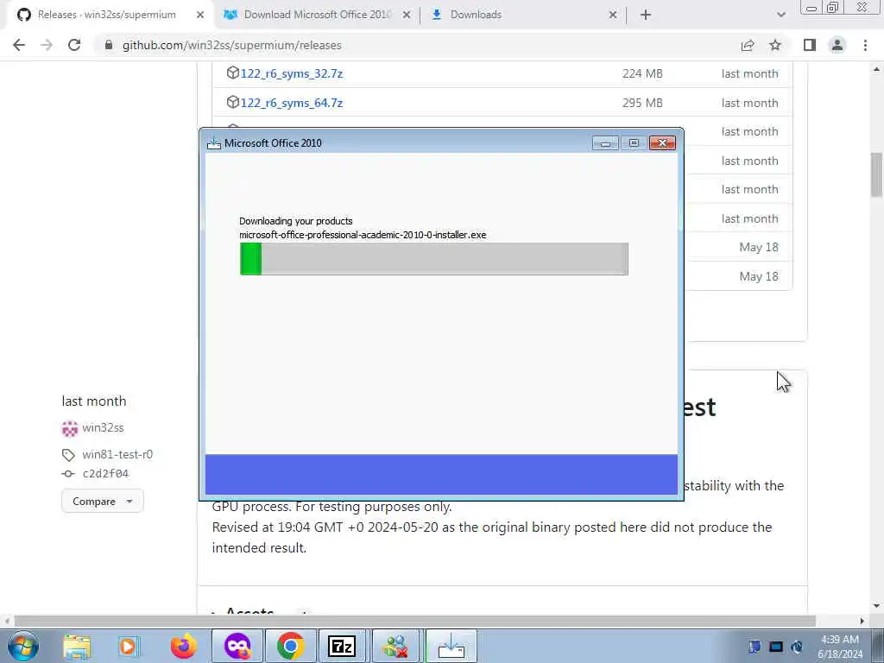The width and height of the screenshot is (884, 663).
Task: Open the Windows Start menu
Action: [23, 646]
